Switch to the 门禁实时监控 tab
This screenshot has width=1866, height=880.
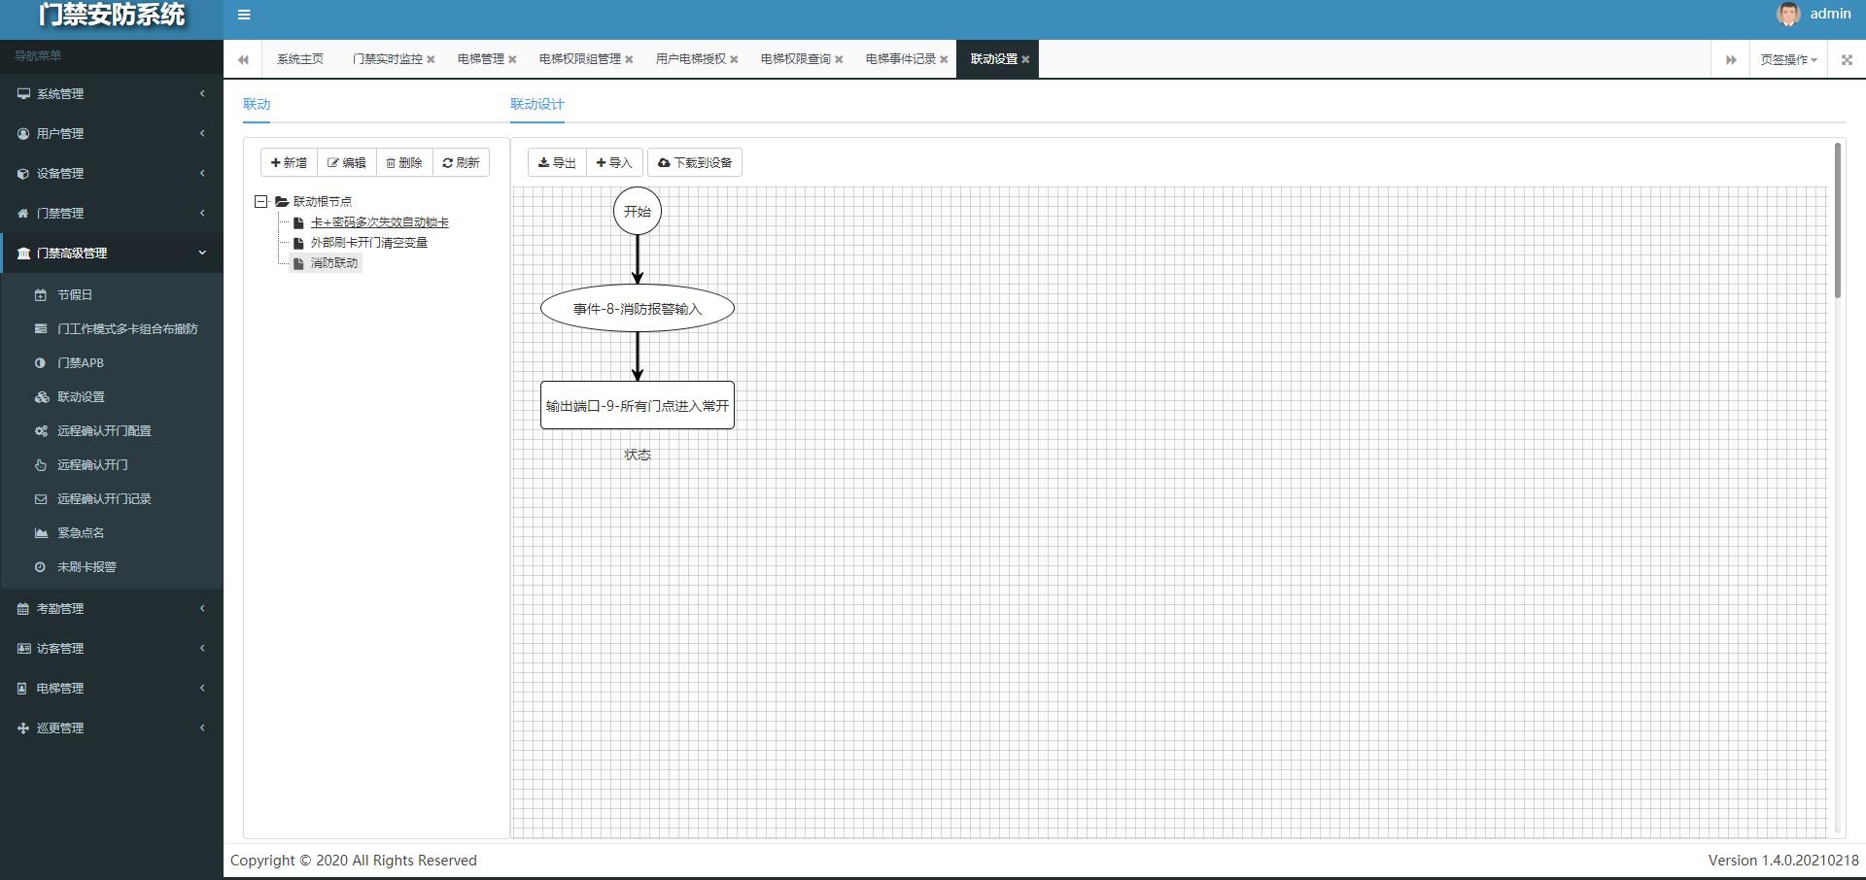click(387, 59)
